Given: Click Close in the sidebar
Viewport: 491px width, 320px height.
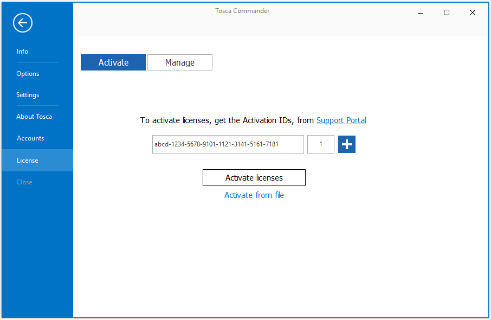Looking at the screenshot, I should click(x=24, y=182).
